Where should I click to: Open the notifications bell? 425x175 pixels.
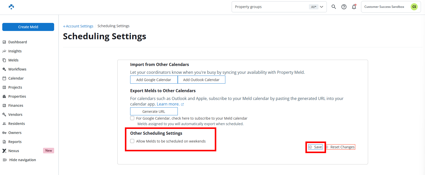click(354, 7)
